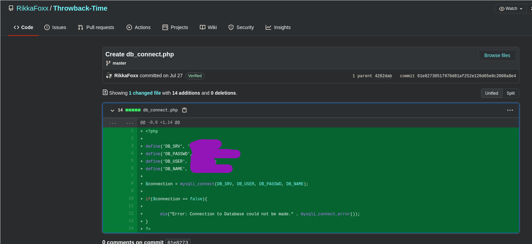Click the repository book icon
Viewport: 532px width, 244px height.
(11, 8)
